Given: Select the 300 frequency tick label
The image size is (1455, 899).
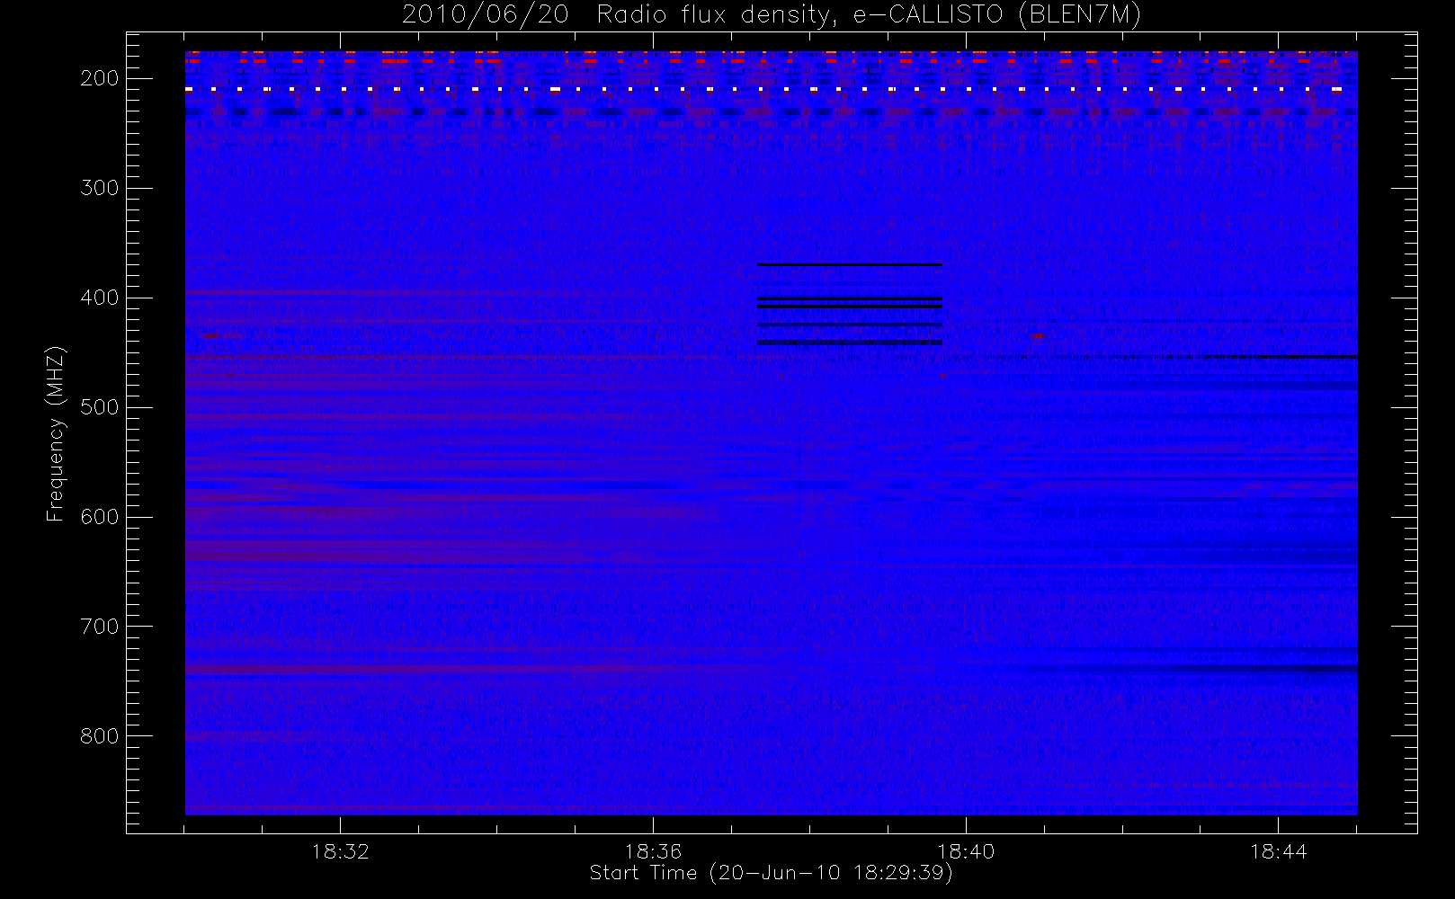Looking at the screenshot, I should coord(100,188).
